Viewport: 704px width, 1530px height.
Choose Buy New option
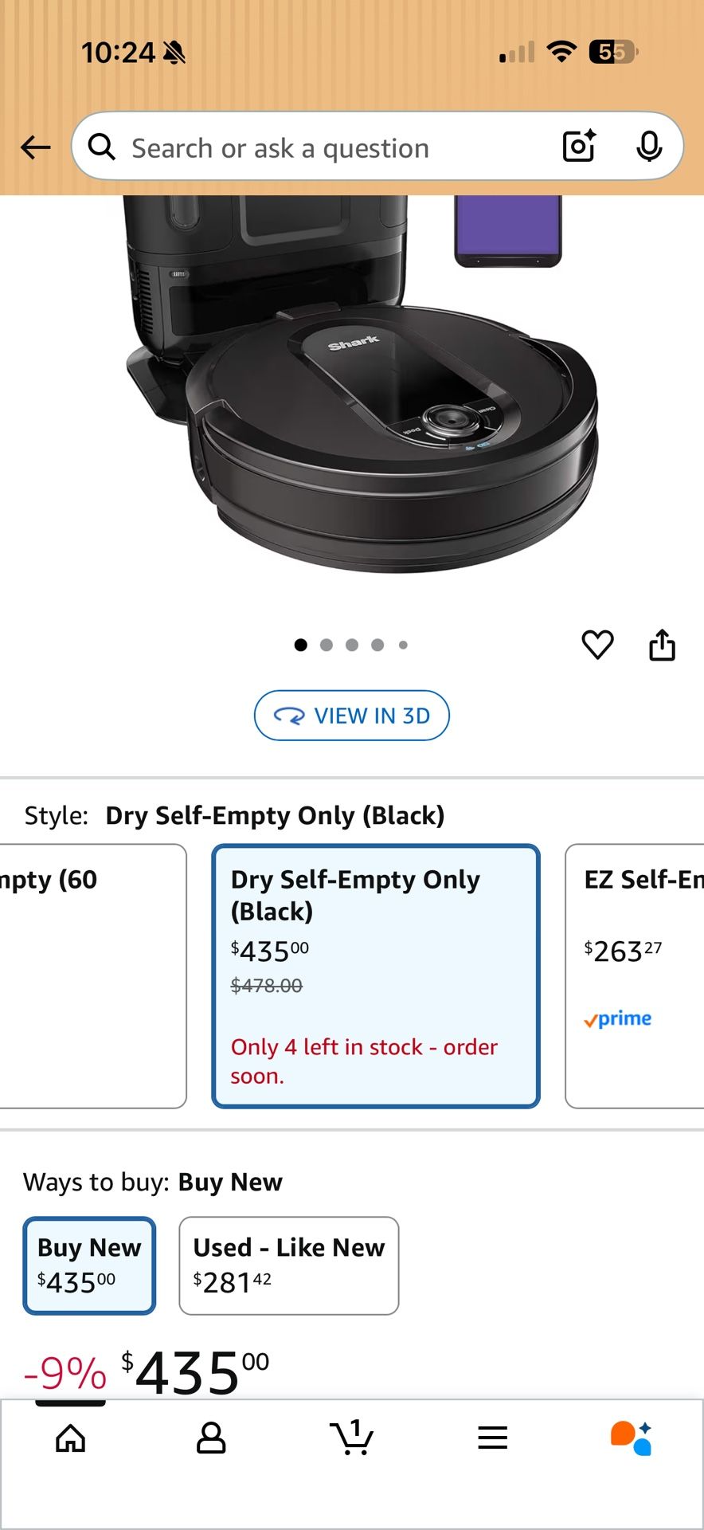point(89,1265)
